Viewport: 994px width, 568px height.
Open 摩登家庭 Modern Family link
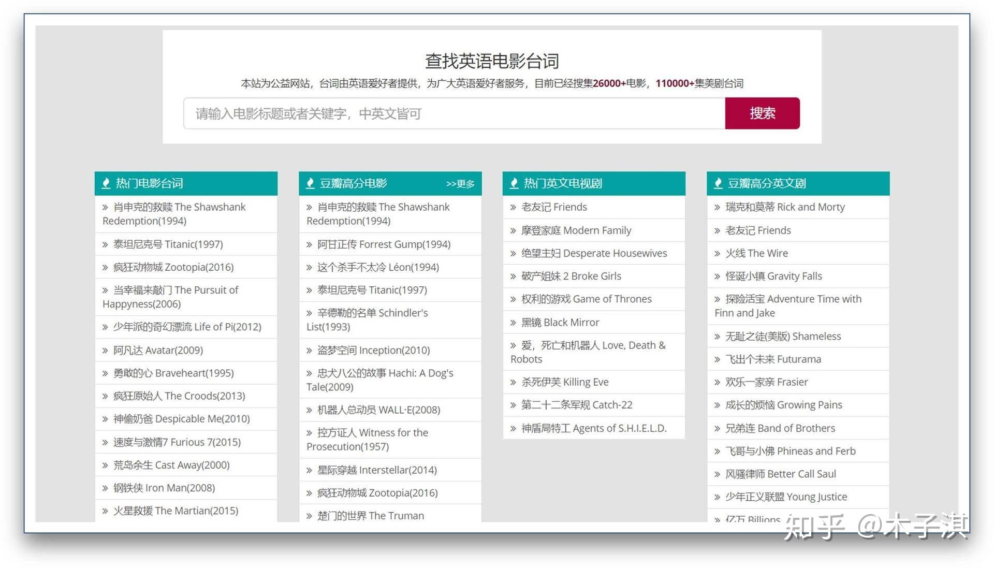tap(576, 230)
